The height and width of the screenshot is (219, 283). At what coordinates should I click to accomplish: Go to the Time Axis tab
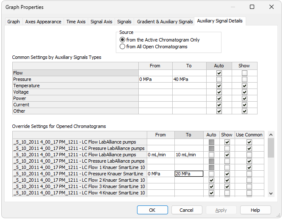(x=76, y=22)
